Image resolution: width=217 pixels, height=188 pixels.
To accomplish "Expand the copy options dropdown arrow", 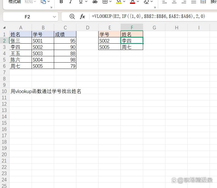I will [x=49, y=2].
